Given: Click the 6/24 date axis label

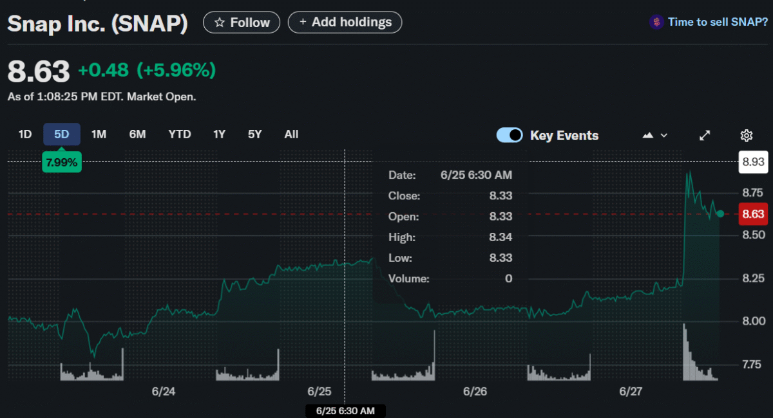Looking at the screenshot, I should click(164, 391).
